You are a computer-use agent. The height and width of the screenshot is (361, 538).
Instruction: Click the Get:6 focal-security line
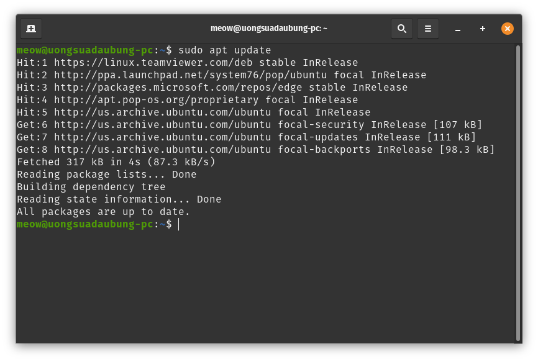[x=250, y=124]
